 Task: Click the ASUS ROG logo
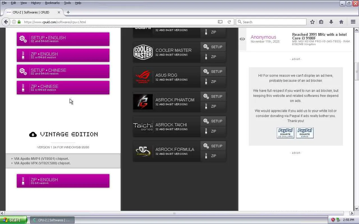[x=143, y=77]
